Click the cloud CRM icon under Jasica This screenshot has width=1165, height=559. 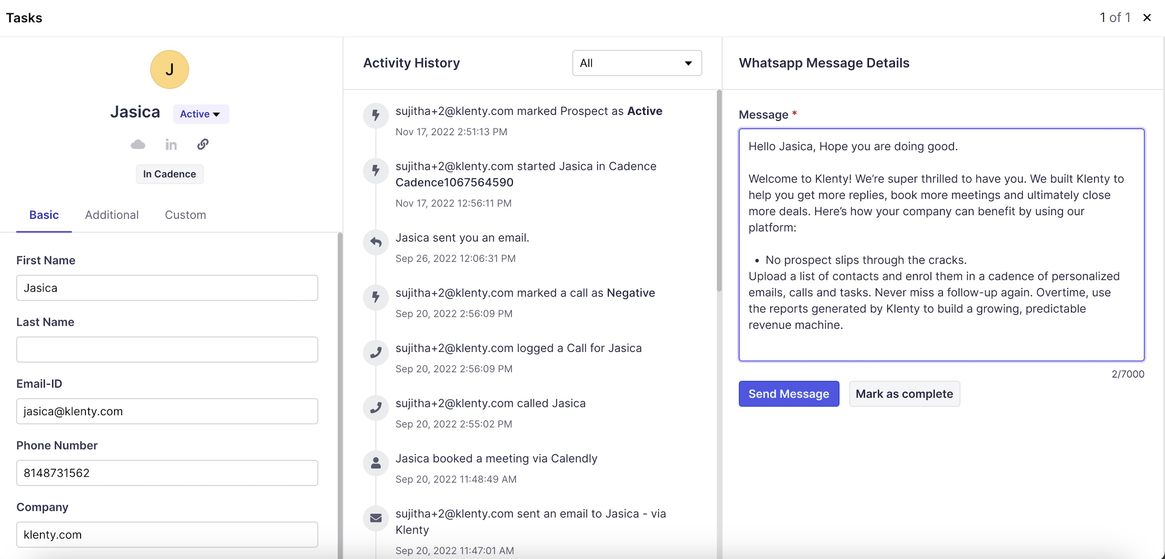click(x=138, y=144)
